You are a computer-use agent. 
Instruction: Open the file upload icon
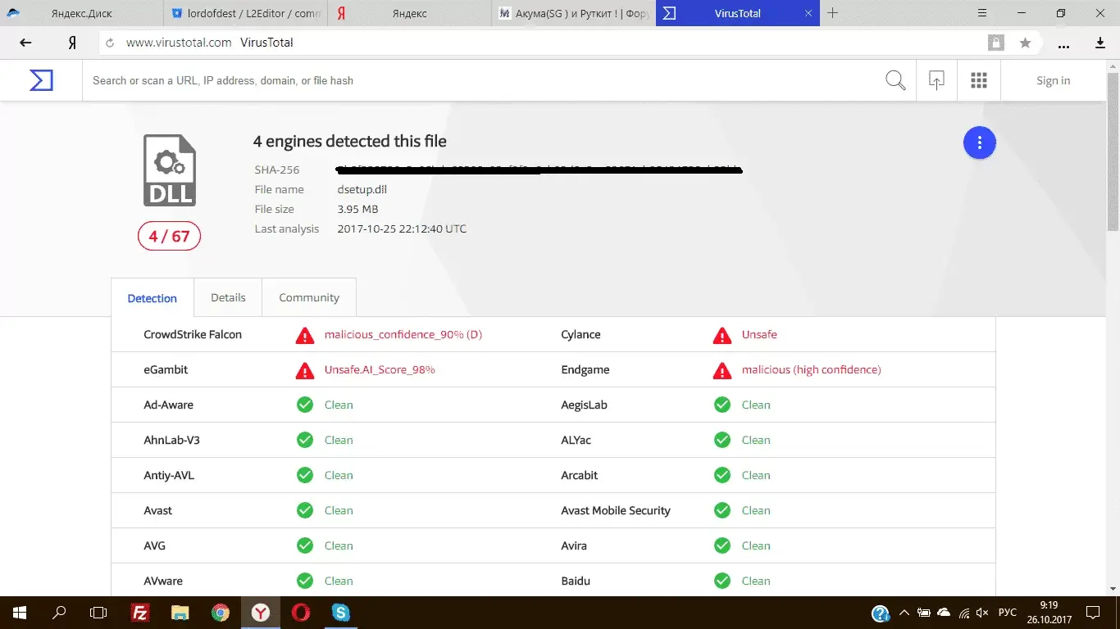936,80
